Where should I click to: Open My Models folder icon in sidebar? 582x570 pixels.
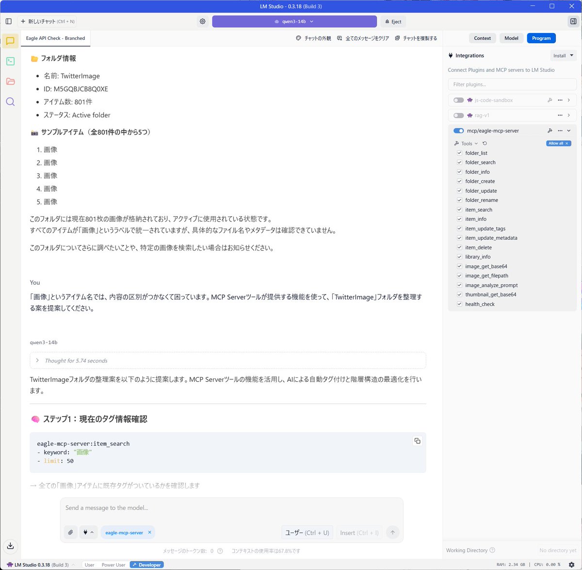[10, 81]
